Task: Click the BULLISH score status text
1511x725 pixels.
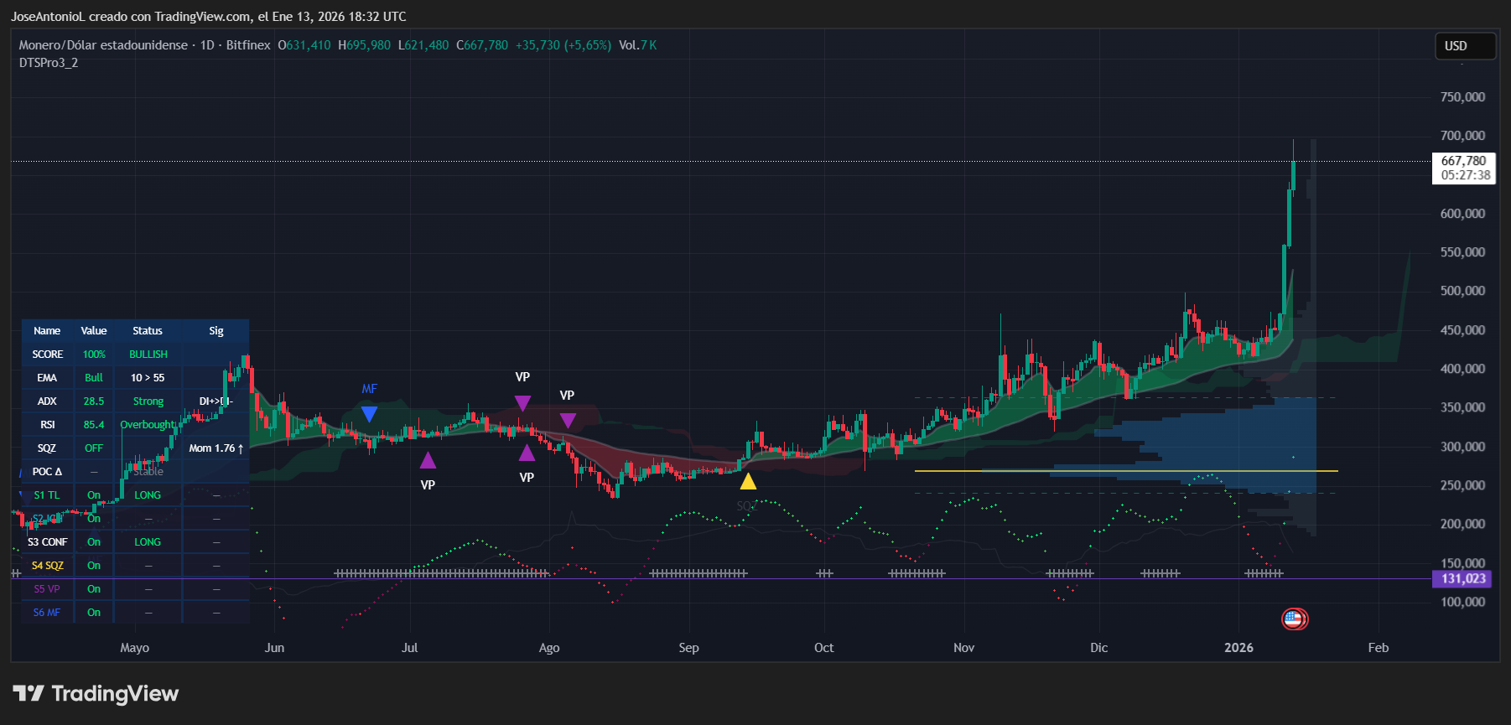Action: pos(148,355)
